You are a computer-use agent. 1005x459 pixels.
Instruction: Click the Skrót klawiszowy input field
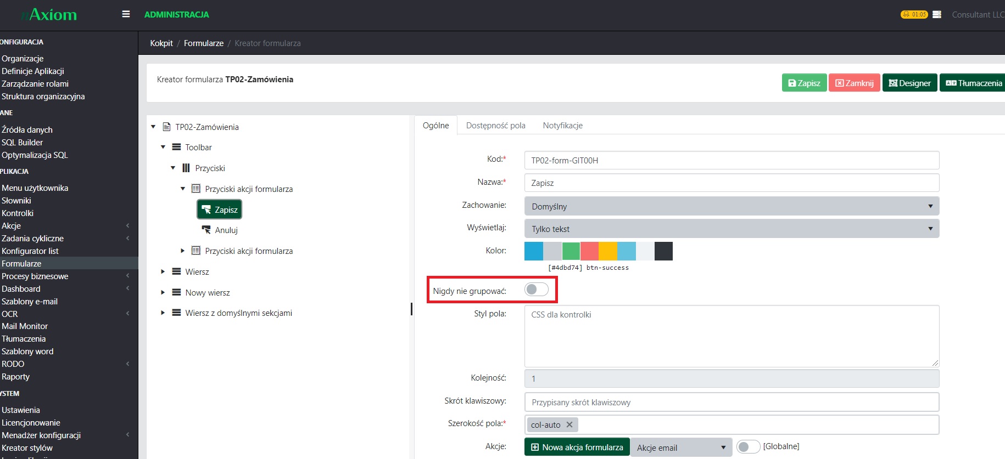click(732, 402)
